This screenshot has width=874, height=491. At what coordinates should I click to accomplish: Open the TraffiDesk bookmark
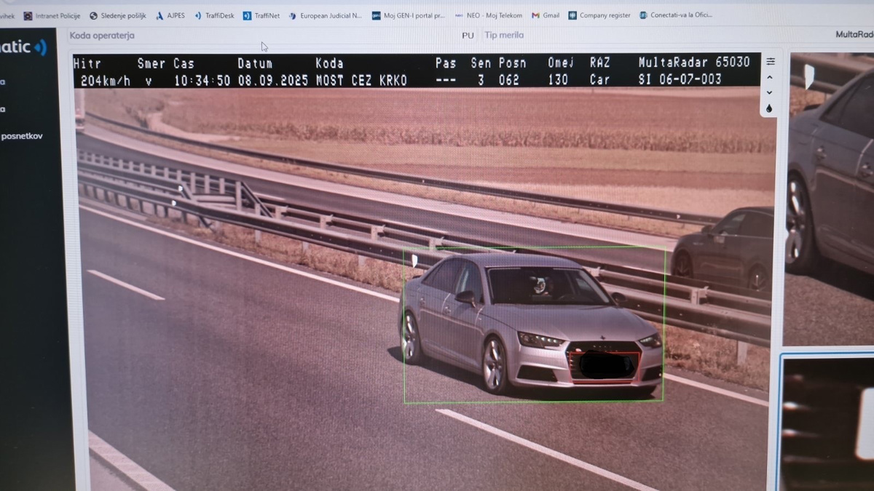214,15
